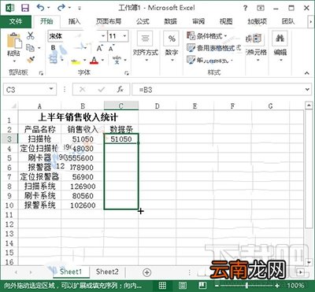
Task: Click the Insert Function fx button
Action: (x=120, y=90)
